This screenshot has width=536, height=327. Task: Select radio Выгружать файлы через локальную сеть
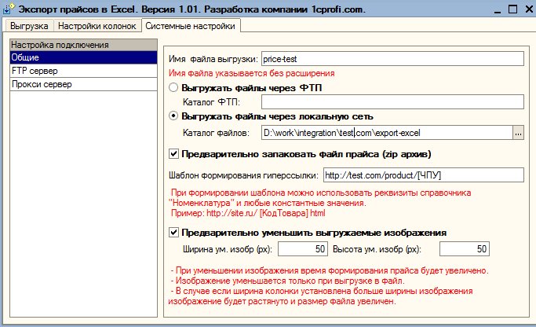(173, 116)
